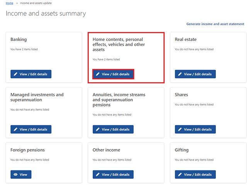Screen dimensions: 251x185
Task: Click the eye icon in Foreign pensions
Action: 15,175
